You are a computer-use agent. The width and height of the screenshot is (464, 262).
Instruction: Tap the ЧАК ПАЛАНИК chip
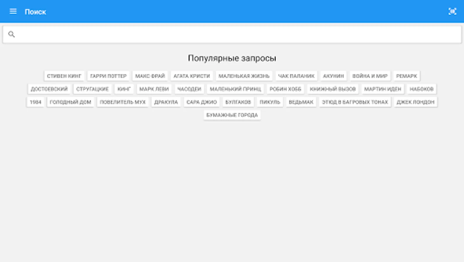coord(296,76)
